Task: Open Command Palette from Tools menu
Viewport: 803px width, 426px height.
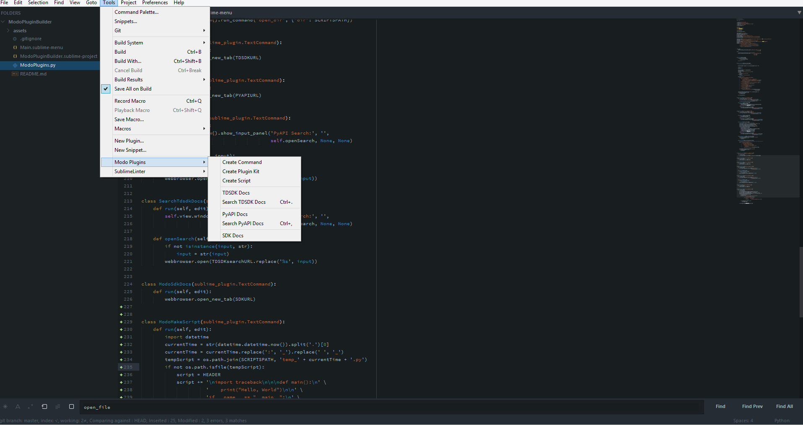Action: click(155, 12)
